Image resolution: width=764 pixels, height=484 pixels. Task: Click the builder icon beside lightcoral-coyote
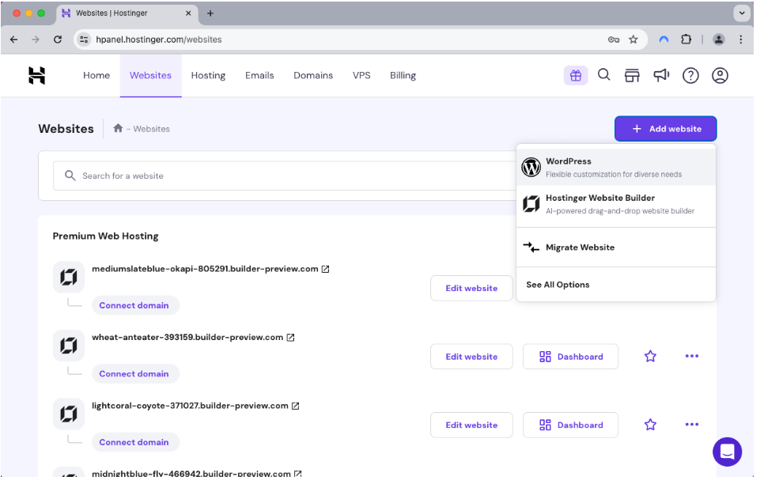69,414
